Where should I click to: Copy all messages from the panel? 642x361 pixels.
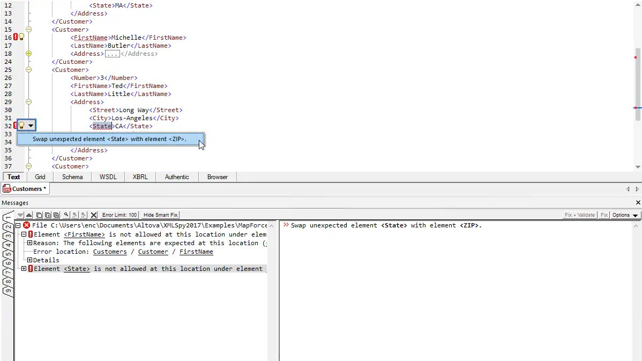coord(56,215)
